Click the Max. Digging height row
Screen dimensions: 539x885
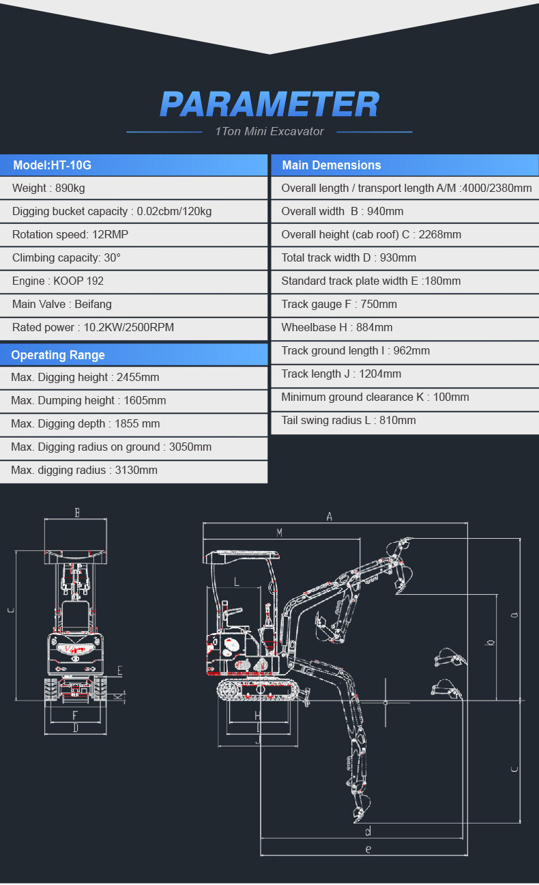pyautogui.click(x=134, y=378)
